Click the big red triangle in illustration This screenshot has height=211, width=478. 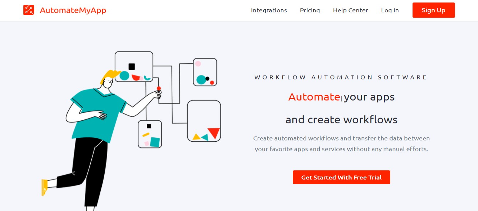(214, 133)
